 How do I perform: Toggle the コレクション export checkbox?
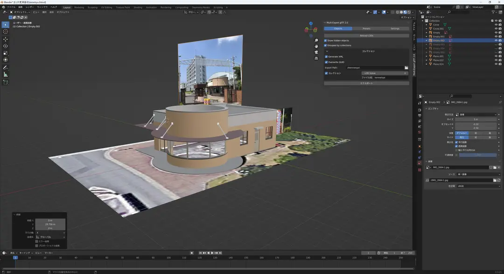pyautogui.click(x=326, y=73)
